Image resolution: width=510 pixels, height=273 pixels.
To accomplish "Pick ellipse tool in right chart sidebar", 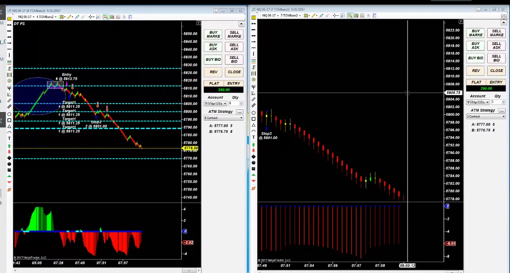I will pyautogui.click(x=253, y=113).
